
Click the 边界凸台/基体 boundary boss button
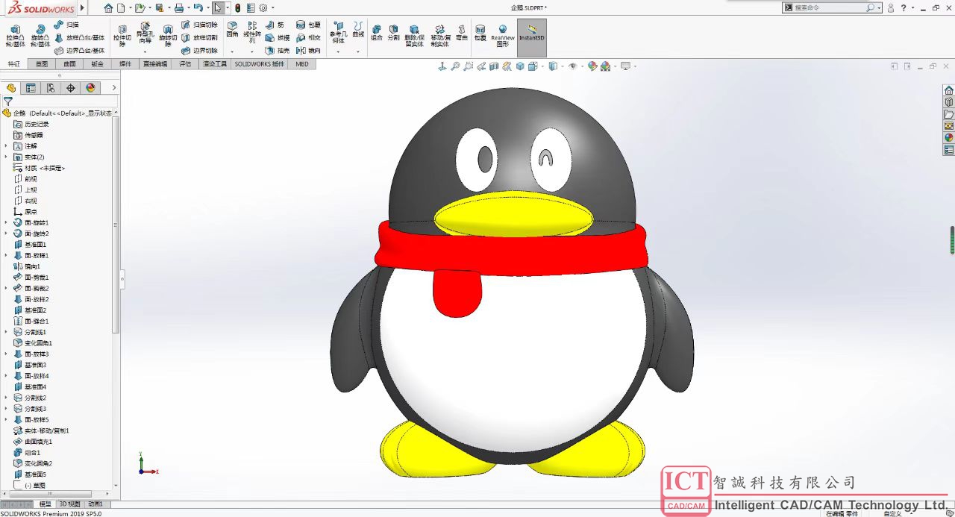point(80,51)
